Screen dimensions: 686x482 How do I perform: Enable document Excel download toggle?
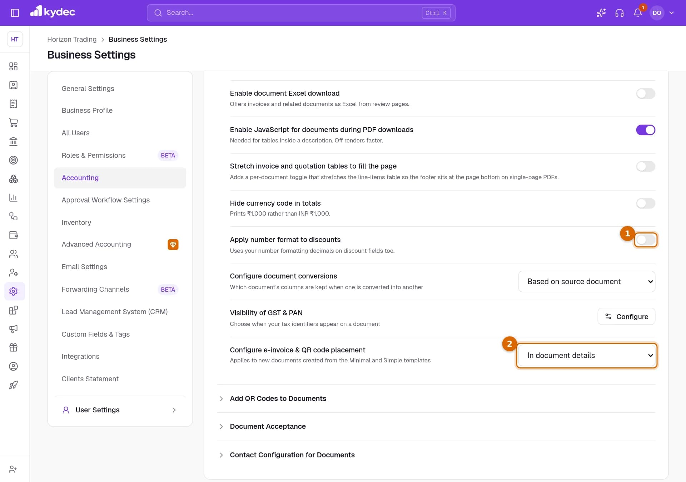tap(646, 94)
